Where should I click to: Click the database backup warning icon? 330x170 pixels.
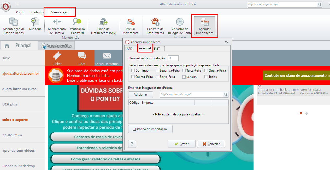coord(56,75)
